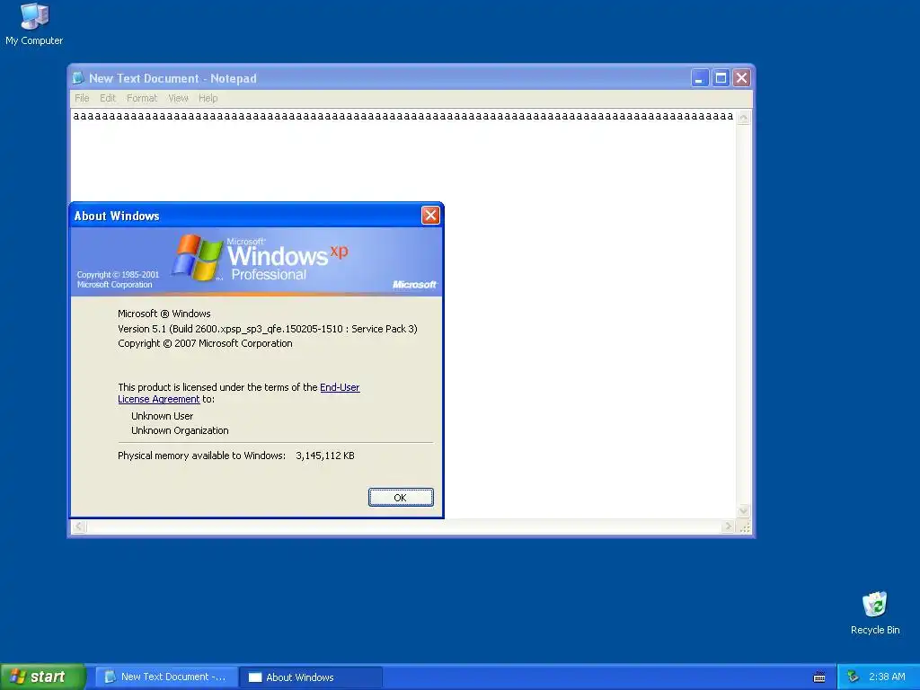Image resolution: width=920 pixels, height=690 pixels.
Task: Open the My Computer desktop icon
Action: [34, 23]
